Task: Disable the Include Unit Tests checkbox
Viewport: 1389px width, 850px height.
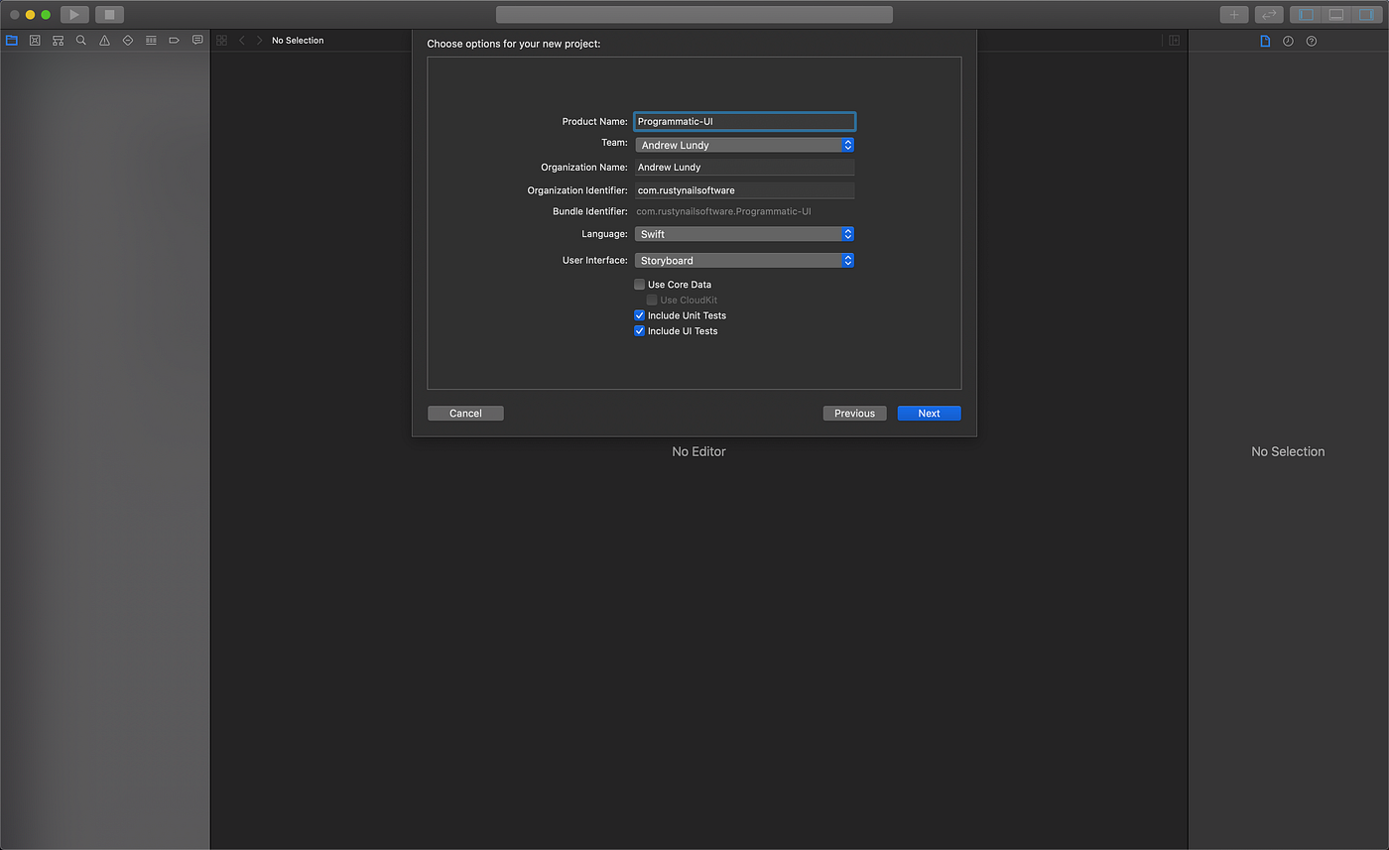Action: (x=639, y=314)
